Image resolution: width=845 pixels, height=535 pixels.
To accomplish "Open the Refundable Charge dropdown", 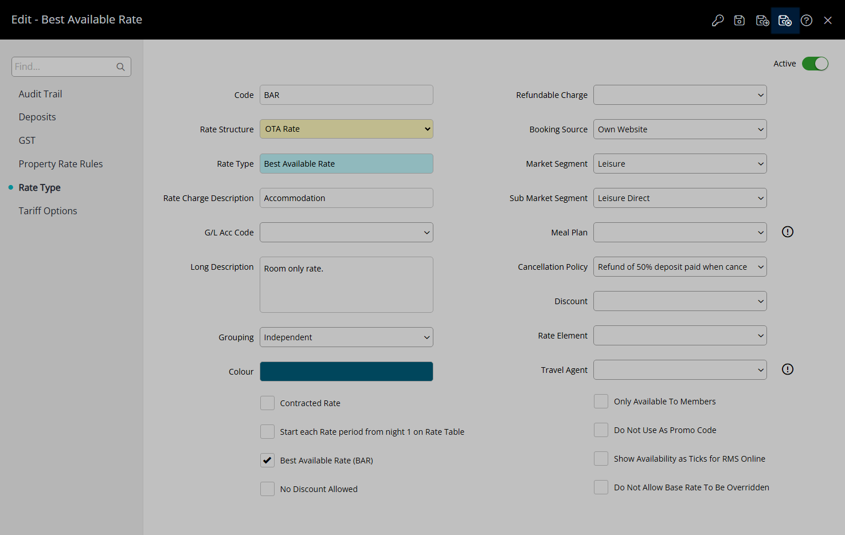I will click(680, 95).
